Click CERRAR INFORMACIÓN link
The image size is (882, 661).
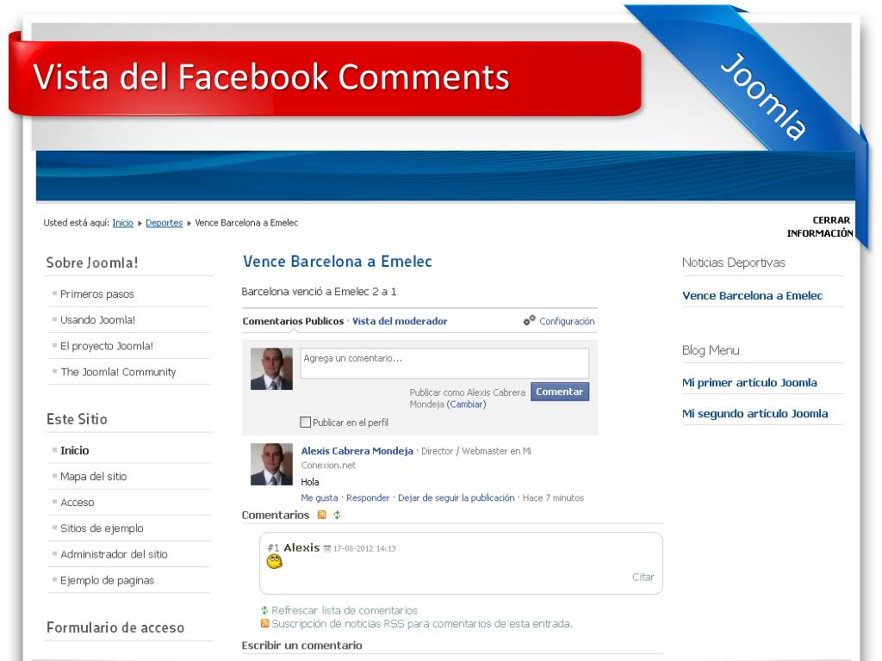(820, 226)
